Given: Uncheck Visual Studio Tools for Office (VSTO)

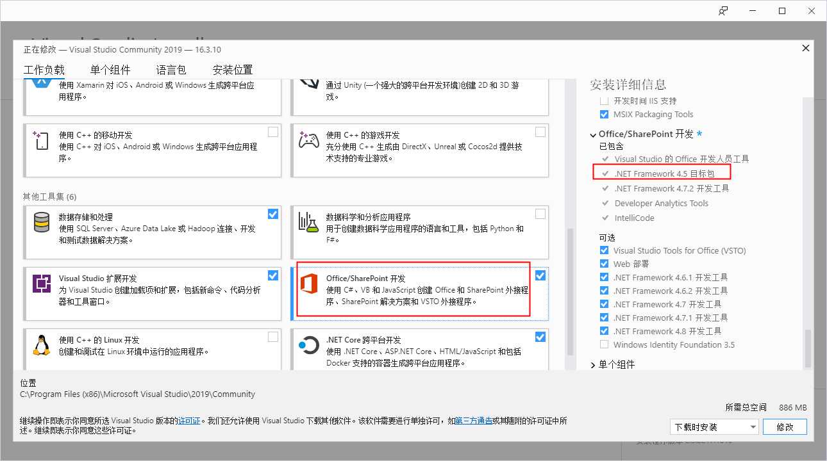Looking at the screenshot, I should (x=604, y=250).
